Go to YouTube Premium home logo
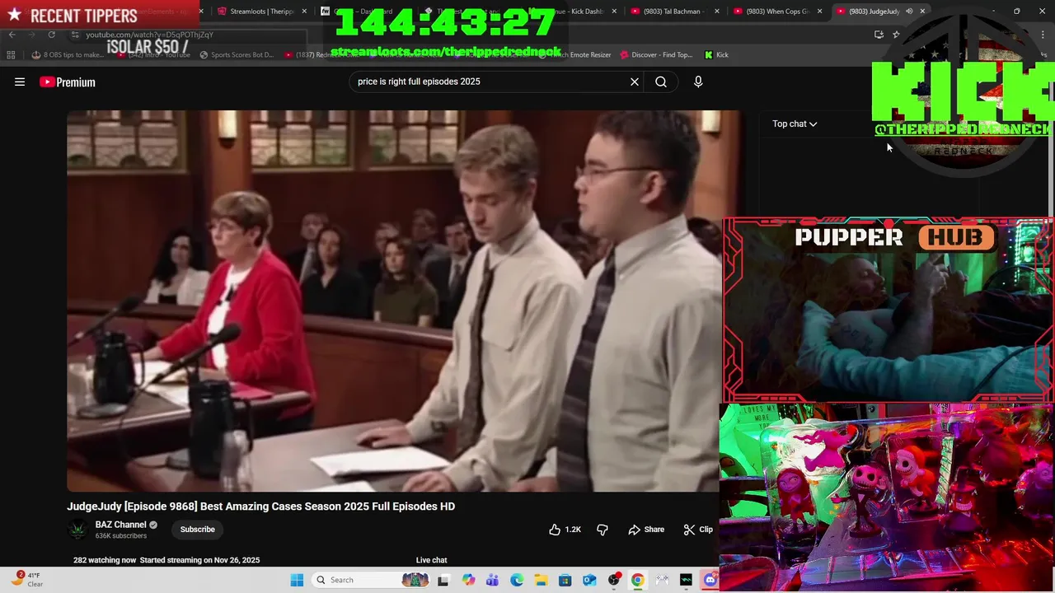This screenshot has width=1055, height=593. pyautogui.click(x=68, y=82)
